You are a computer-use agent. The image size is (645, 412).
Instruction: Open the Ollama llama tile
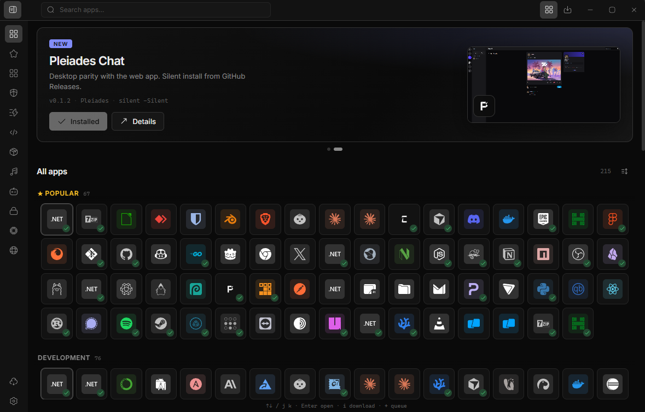pyautogui.click(x=57, y=289)
